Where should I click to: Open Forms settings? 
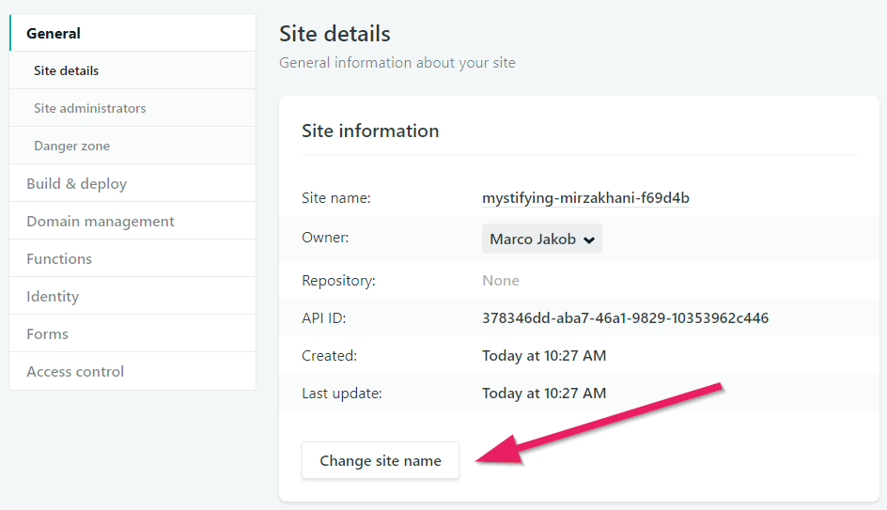point(132,333)
